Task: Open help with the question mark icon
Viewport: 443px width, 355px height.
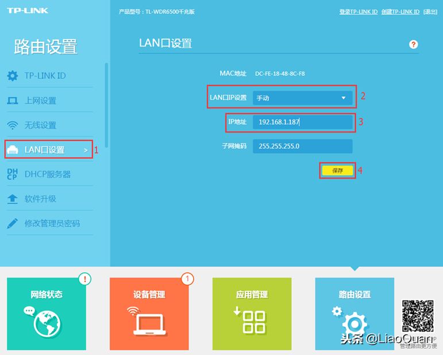Action: (413, 44)
